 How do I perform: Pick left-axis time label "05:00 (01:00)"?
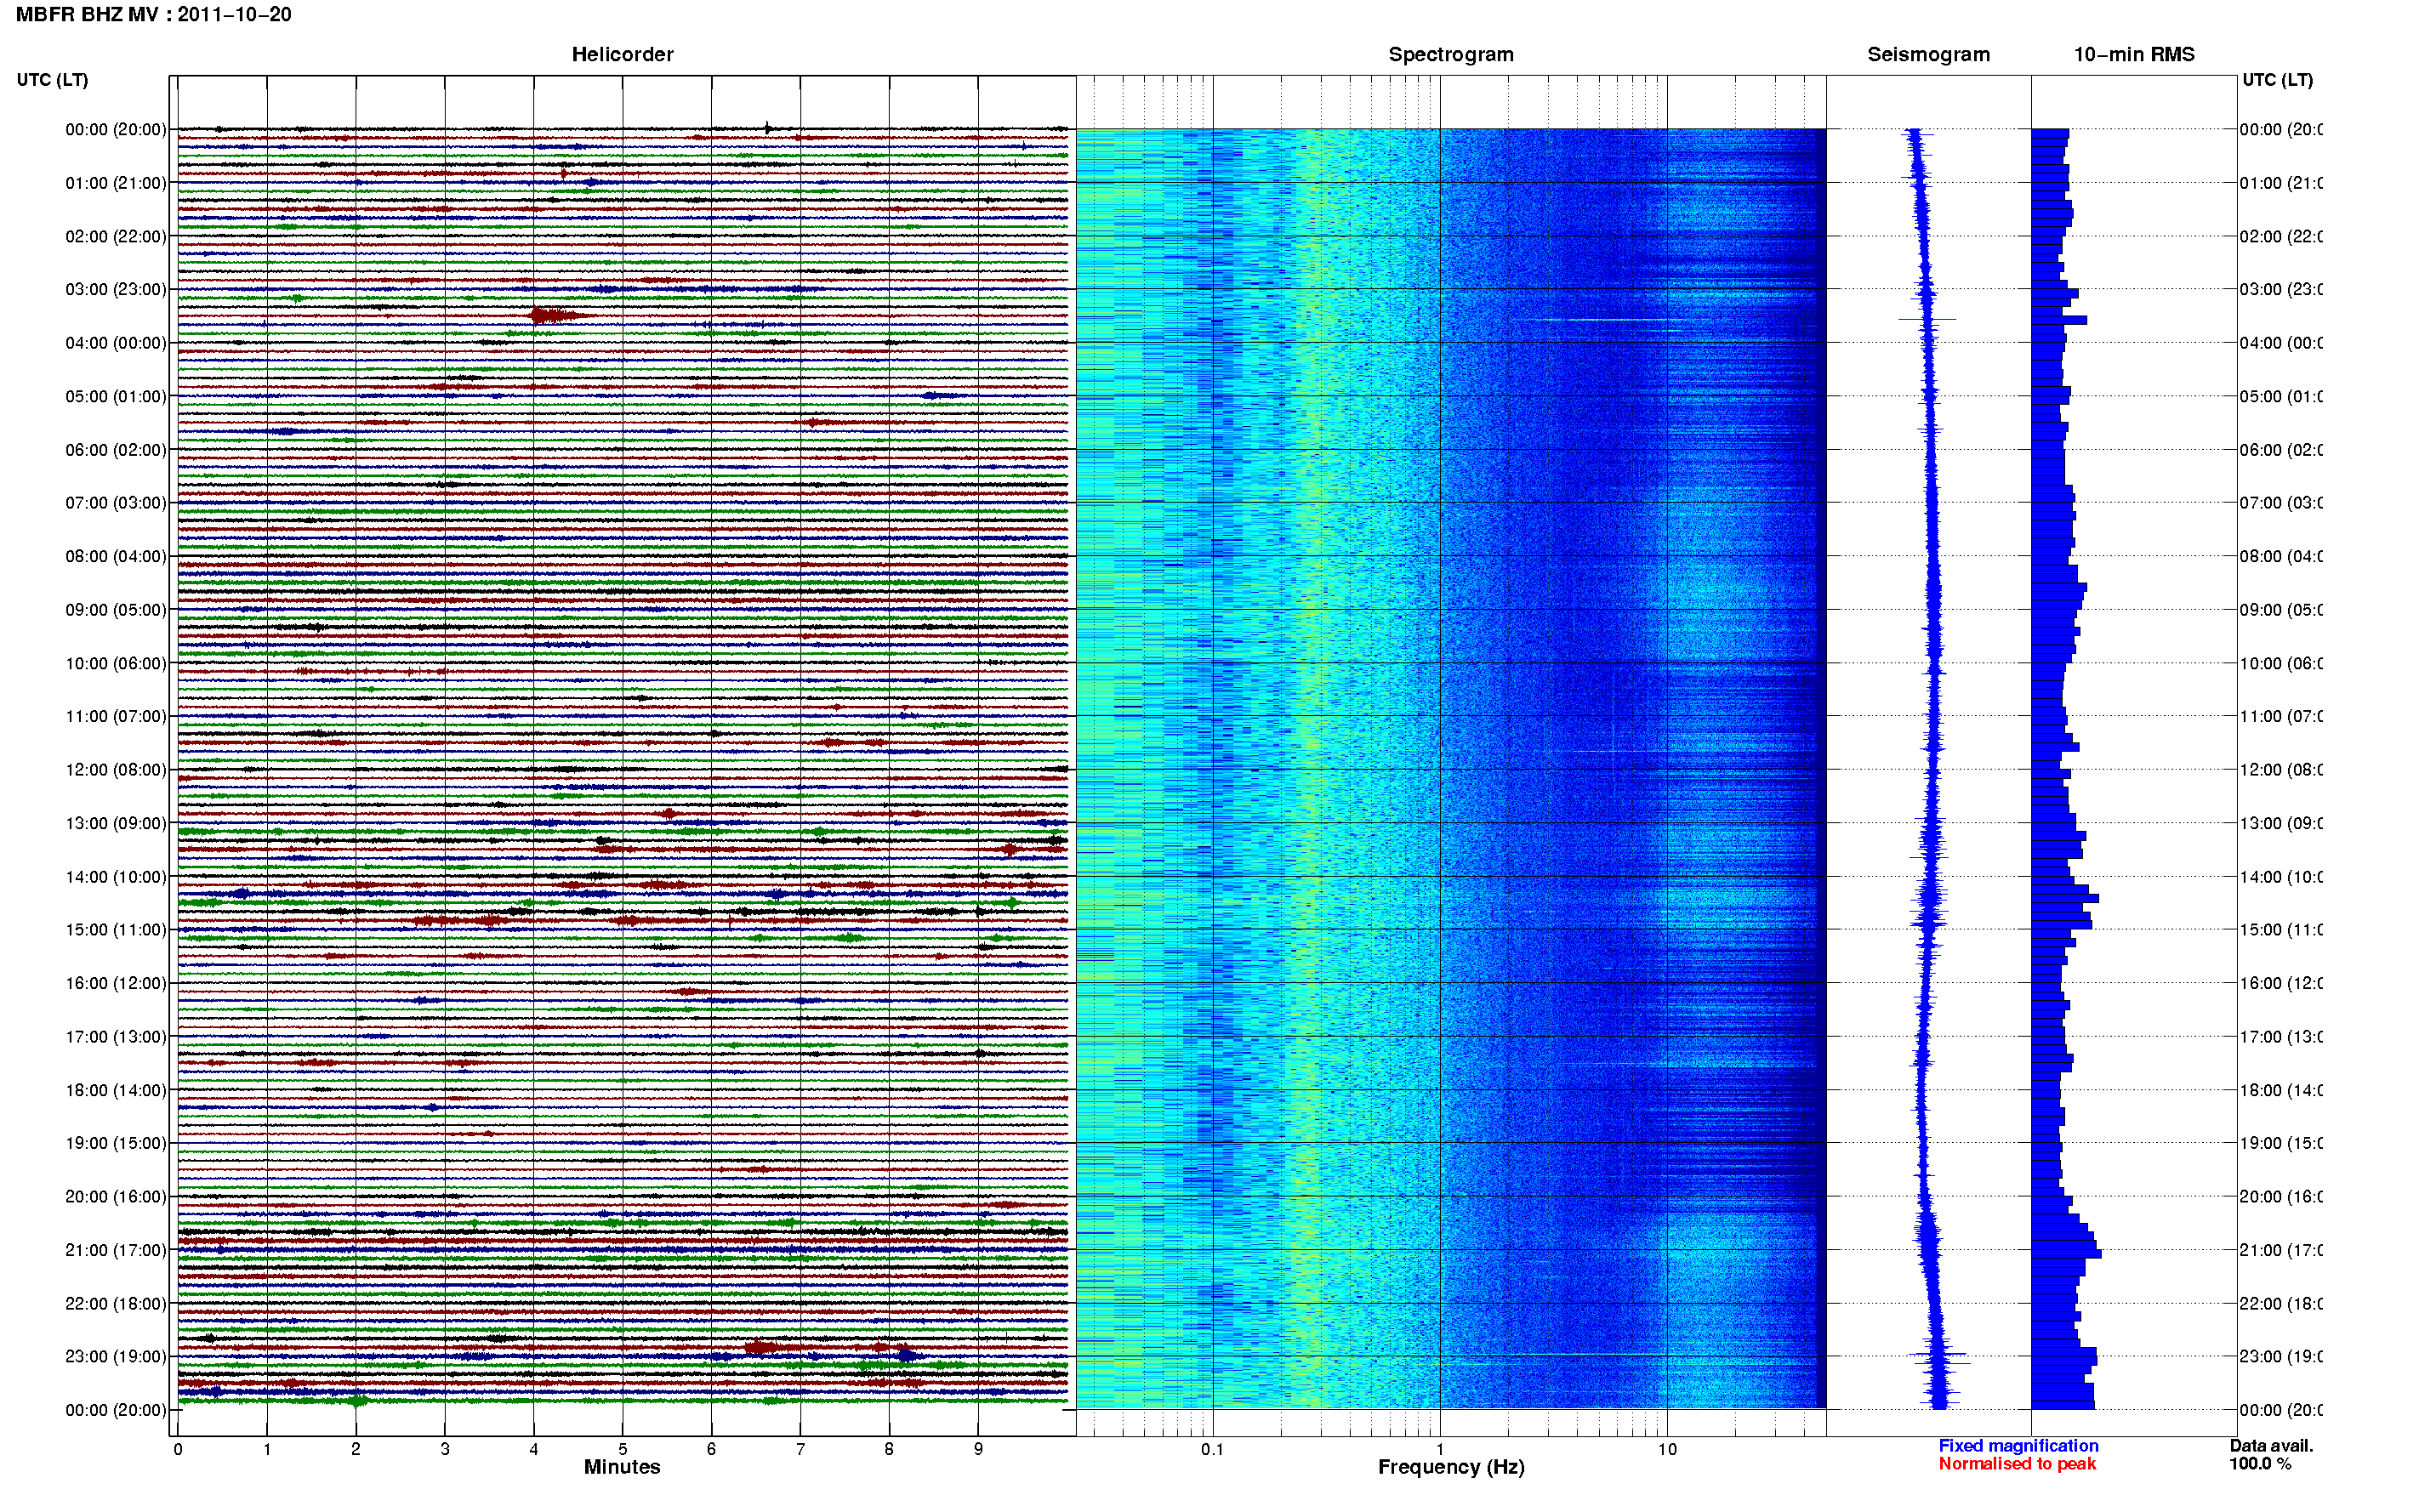tap(116, 396)
